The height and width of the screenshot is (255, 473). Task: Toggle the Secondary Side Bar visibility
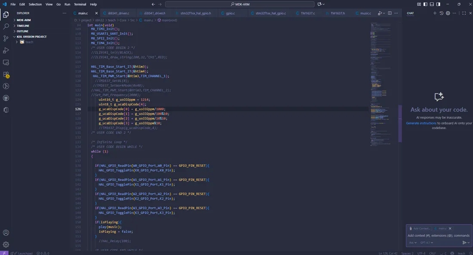438,4
